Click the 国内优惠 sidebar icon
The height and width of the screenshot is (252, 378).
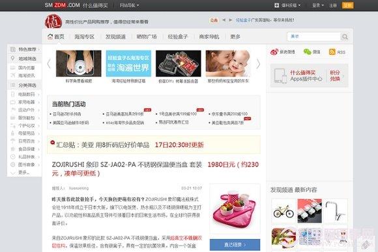point(13,68)
